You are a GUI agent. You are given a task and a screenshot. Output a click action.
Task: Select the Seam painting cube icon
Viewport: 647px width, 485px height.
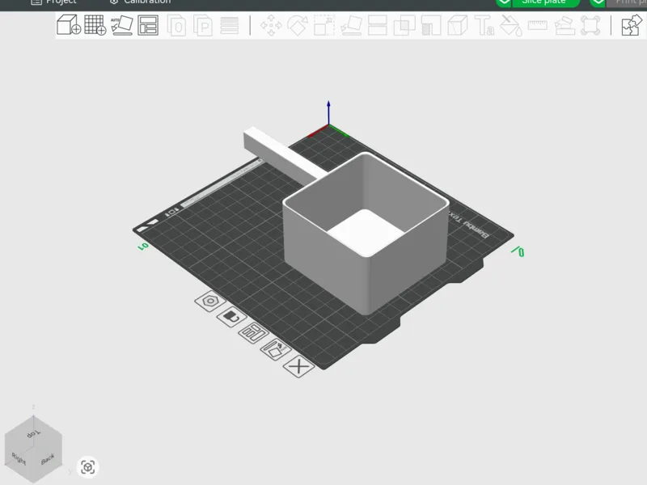click(458, 26)
